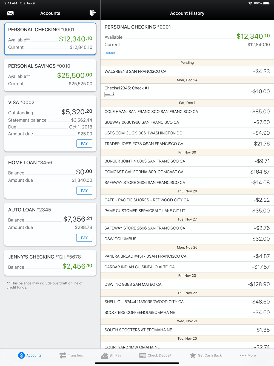Open the Comcast California transaction
The image size is (274, 366).
187,172
